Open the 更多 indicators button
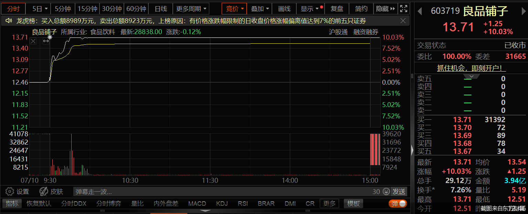The image size is (528, 214). click(x=329, y=204)
